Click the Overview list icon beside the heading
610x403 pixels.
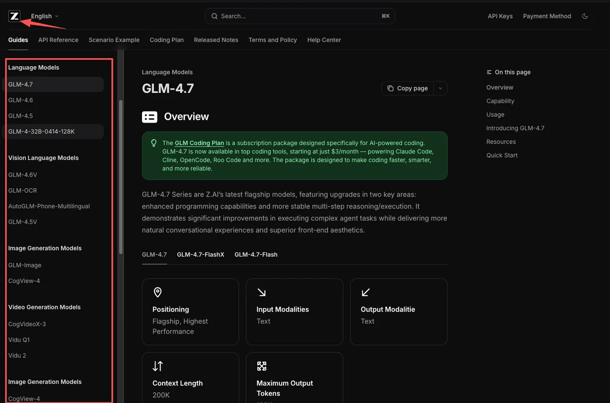point(150,117)
